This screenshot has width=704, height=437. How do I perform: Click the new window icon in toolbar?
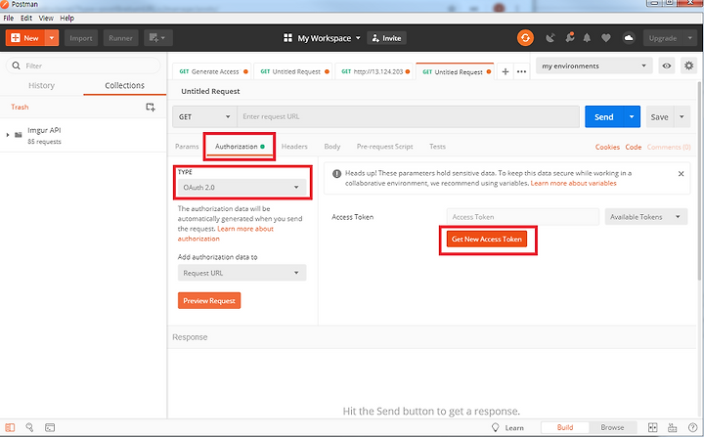[x=158, y=38]
